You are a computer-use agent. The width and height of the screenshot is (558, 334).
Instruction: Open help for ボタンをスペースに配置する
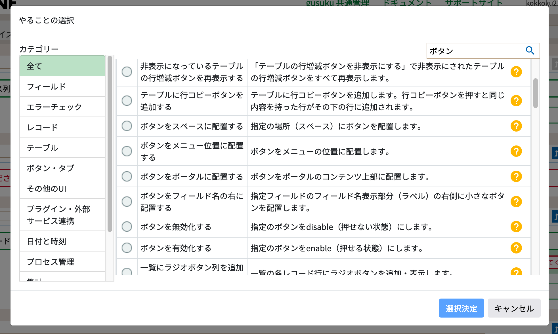[x=516, y=126]
